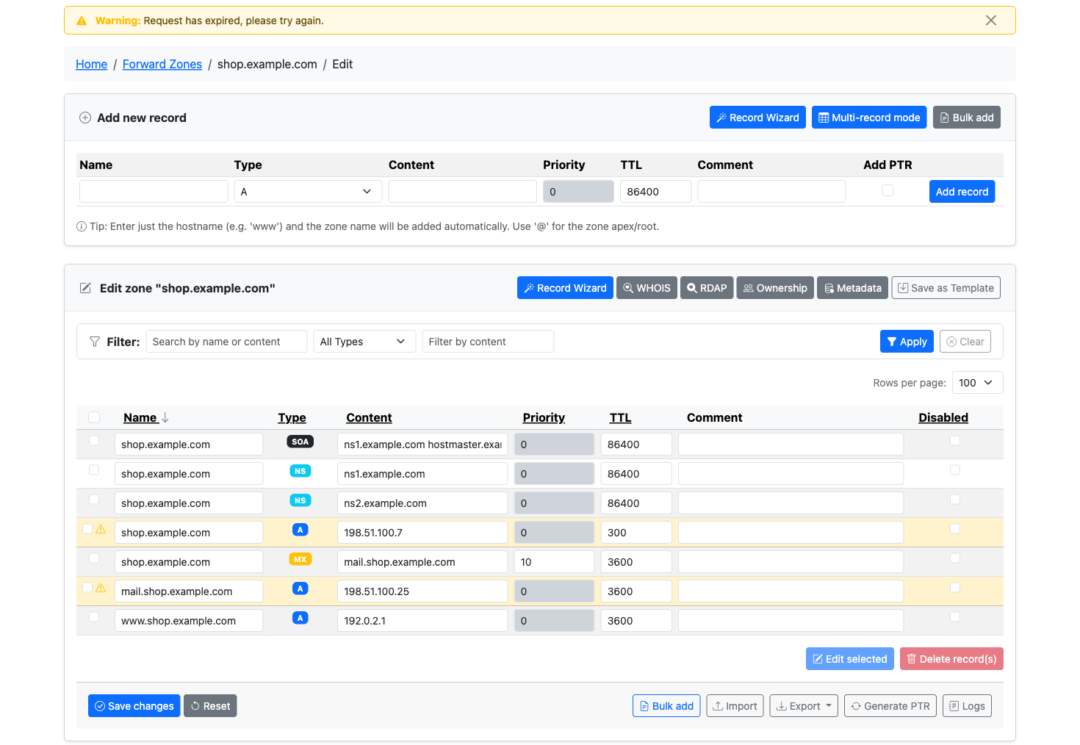The width and height of the screenshot is (1080, 745).
Task: Click Save as Template
Action: click(946, 288)
